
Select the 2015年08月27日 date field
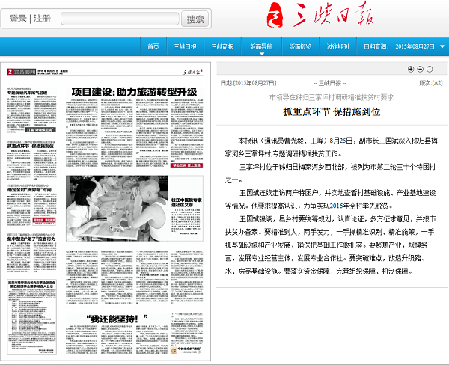413,46
